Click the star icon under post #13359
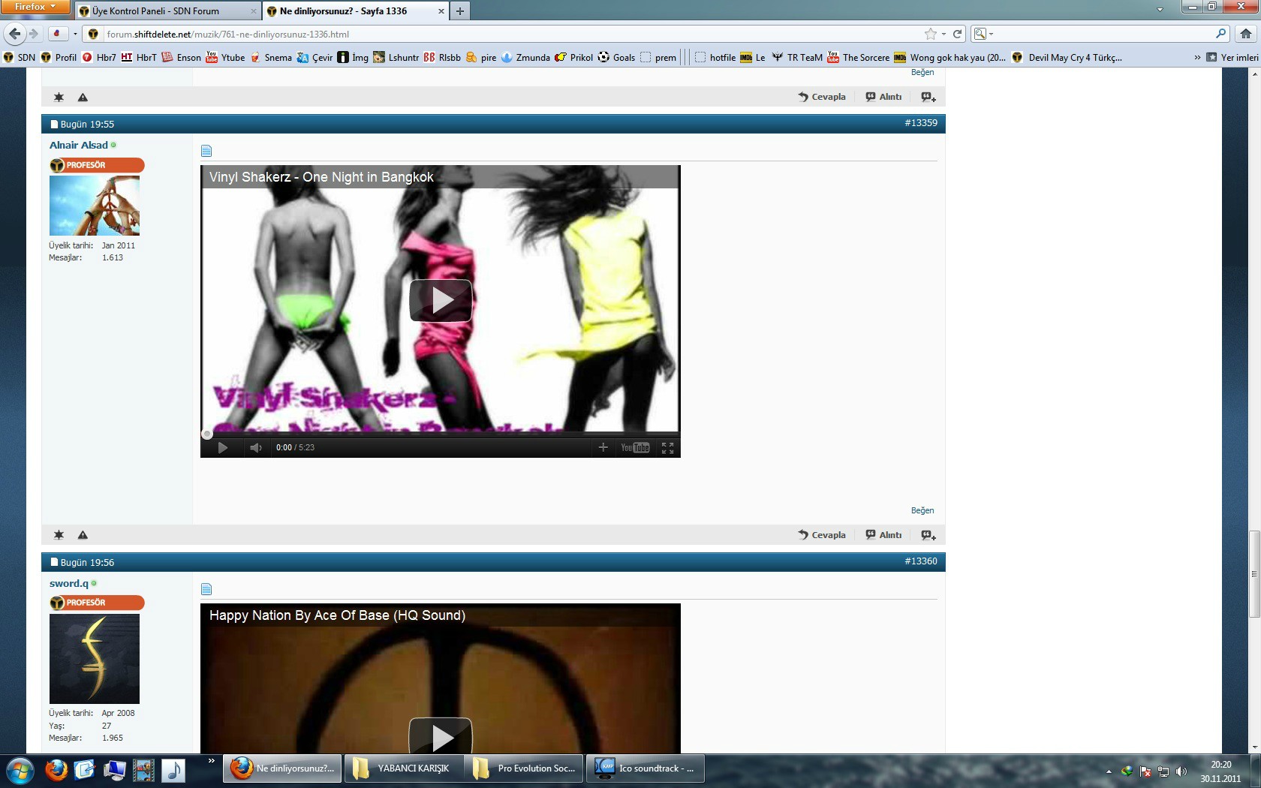Viewport: 1261px width, 788px height. coord(59,535)
